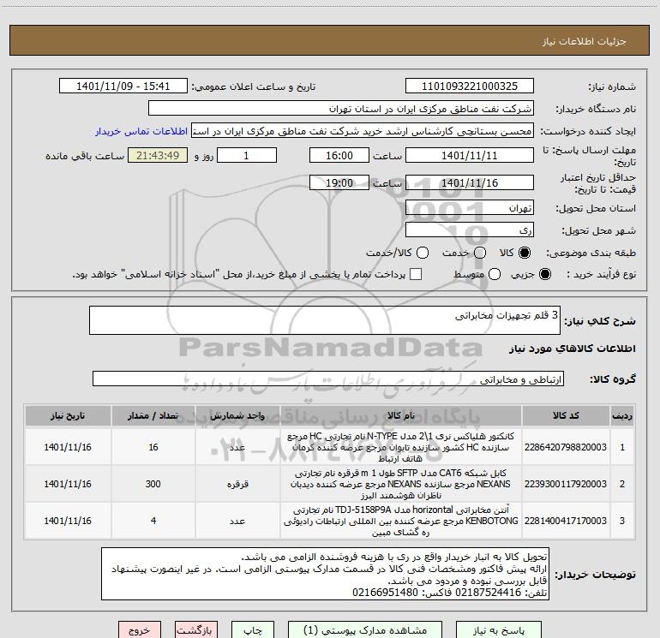This screenshot has height=638, width=660.
Task: Click product code 2239300117920003
Action: pos(566,484)
